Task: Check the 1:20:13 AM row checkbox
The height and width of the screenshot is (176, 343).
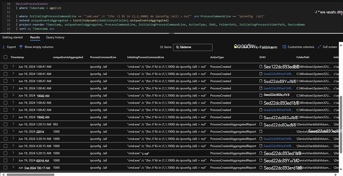Action: coord(5,124)
